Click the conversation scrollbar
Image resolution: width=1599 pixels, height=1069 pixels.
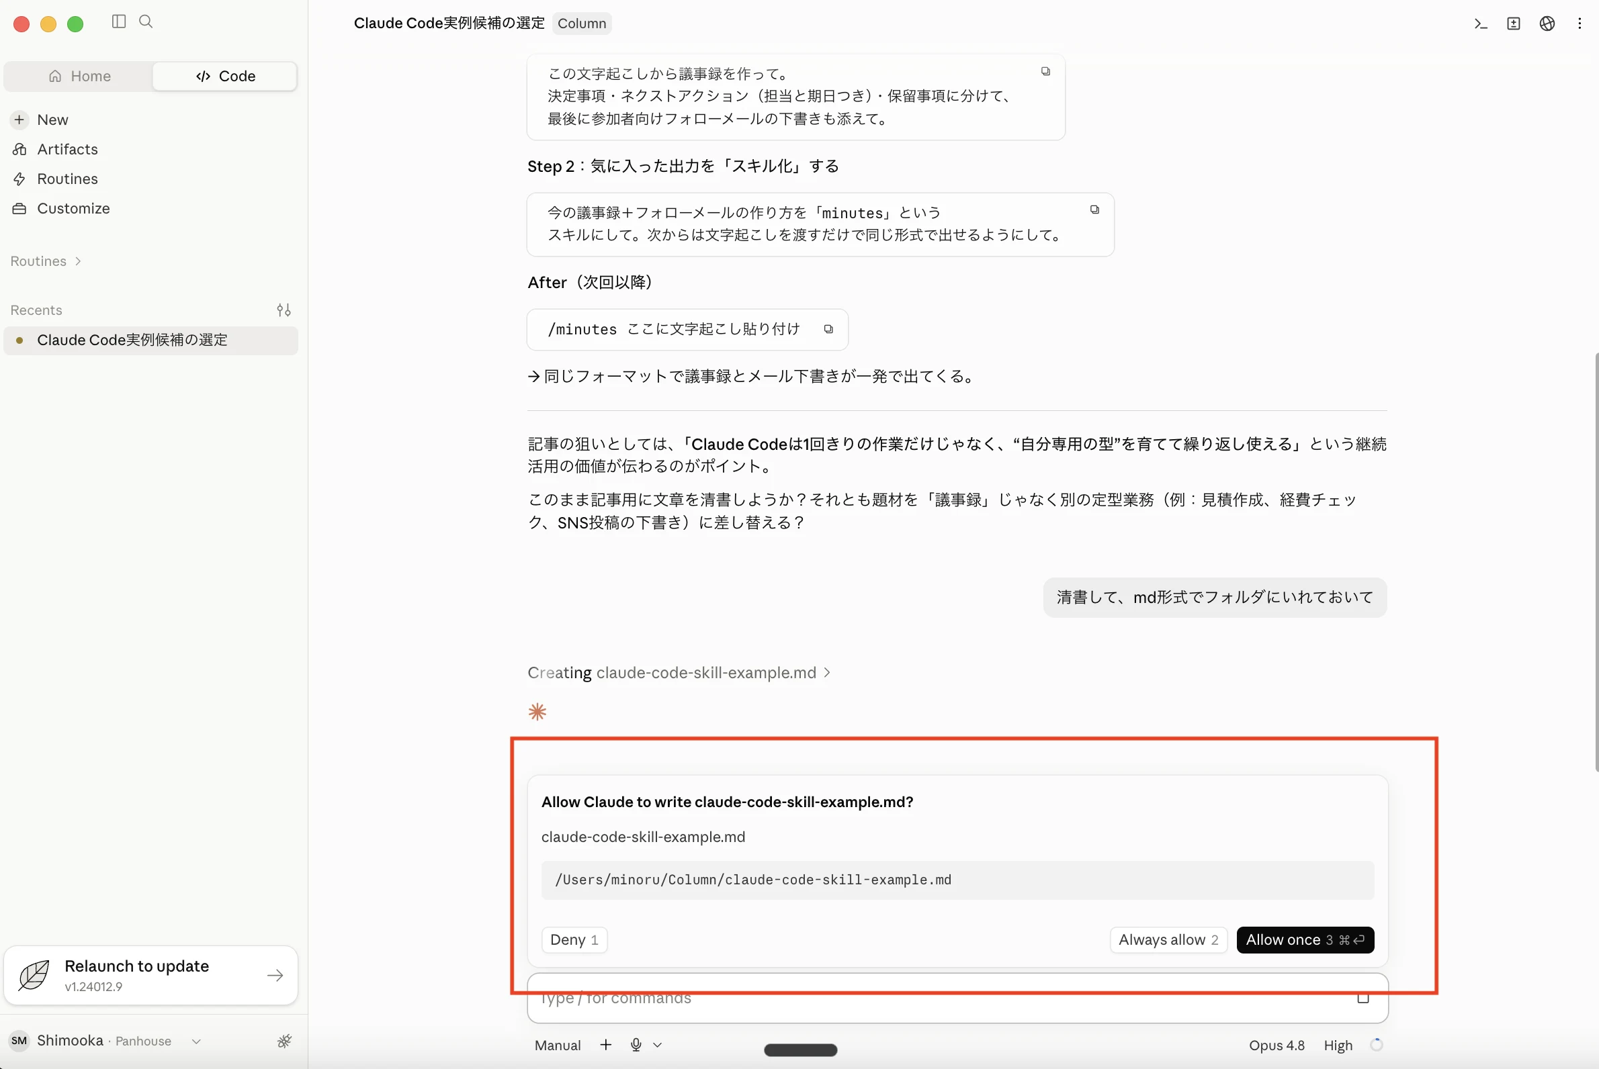pyautogui.click(x=1596, y=563)
